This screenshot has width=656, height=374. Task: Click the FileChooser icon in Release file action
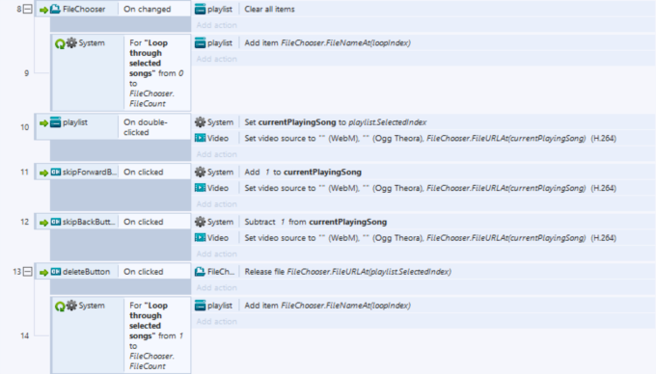(201, 272)
